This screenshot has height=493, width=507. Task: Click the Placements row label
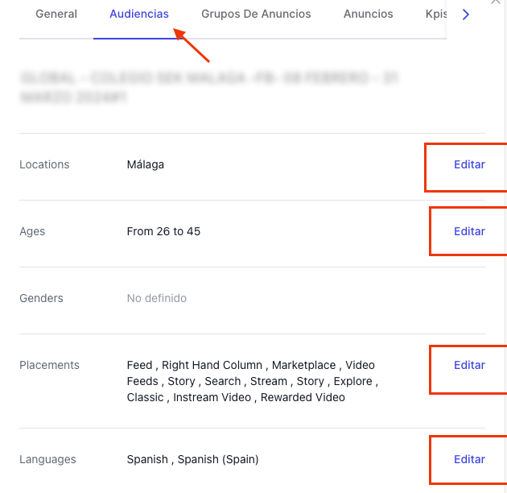(49, 365)
